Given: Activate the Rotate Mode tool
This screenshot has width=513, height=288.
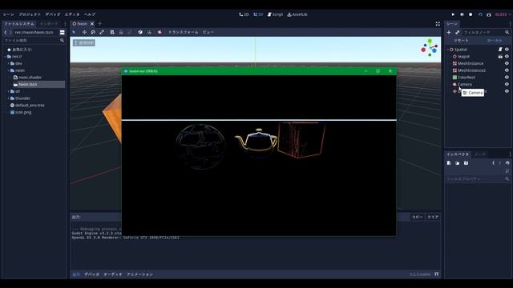Looking at the screenshot, I should [93, 32].
